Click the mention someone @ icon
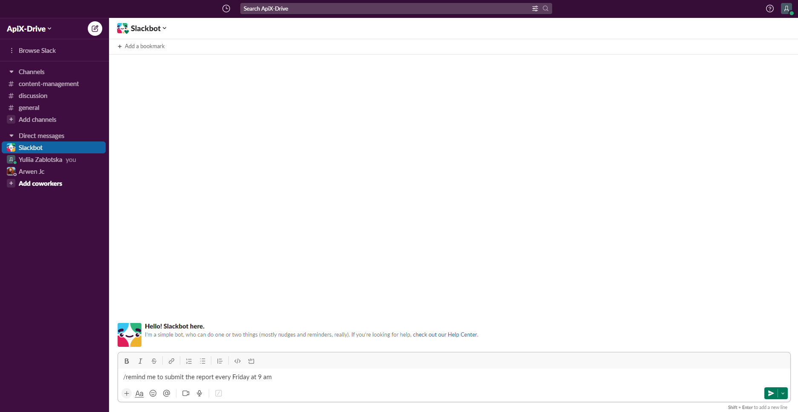This screenshot has width=798, height=412. tap(167, 393)
